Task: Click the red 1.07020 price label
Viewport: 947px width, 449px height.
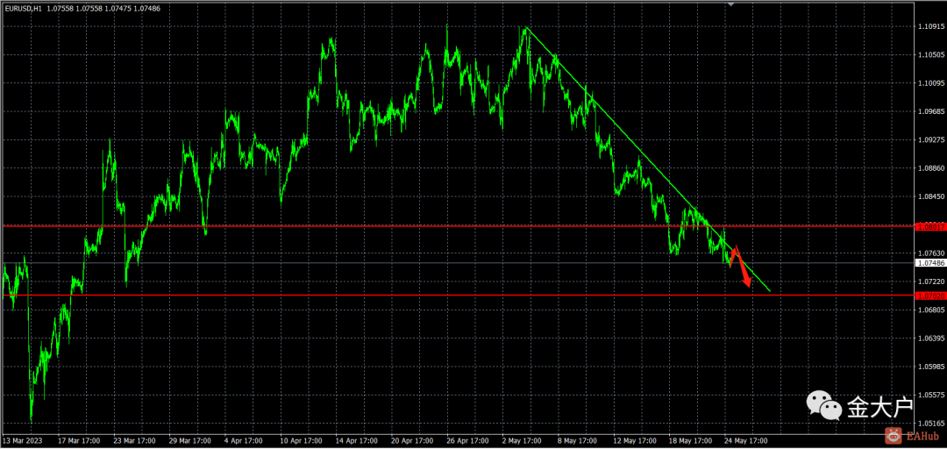Action: [x=930, y=296]
